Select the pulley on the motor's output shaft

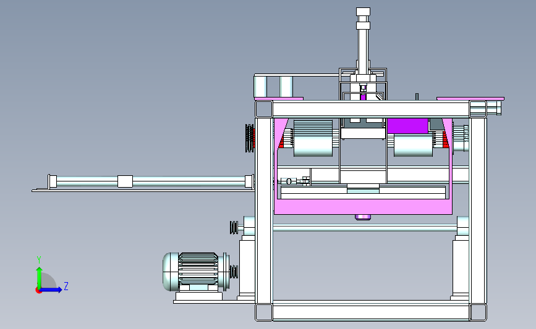(x=234, y=272)
